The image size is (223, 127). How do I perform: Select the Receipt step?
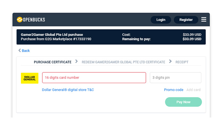coord(182,62)
